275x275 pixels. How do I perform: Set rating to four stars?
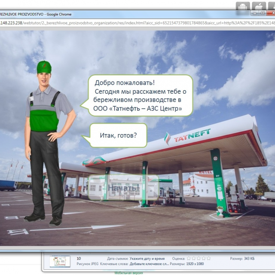click(x=204, y=258)
